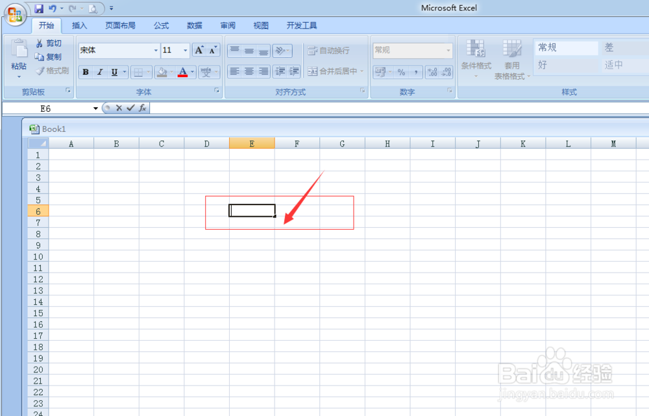
Task: Open font color palette arrow
Action: click(x=193, y=72)
